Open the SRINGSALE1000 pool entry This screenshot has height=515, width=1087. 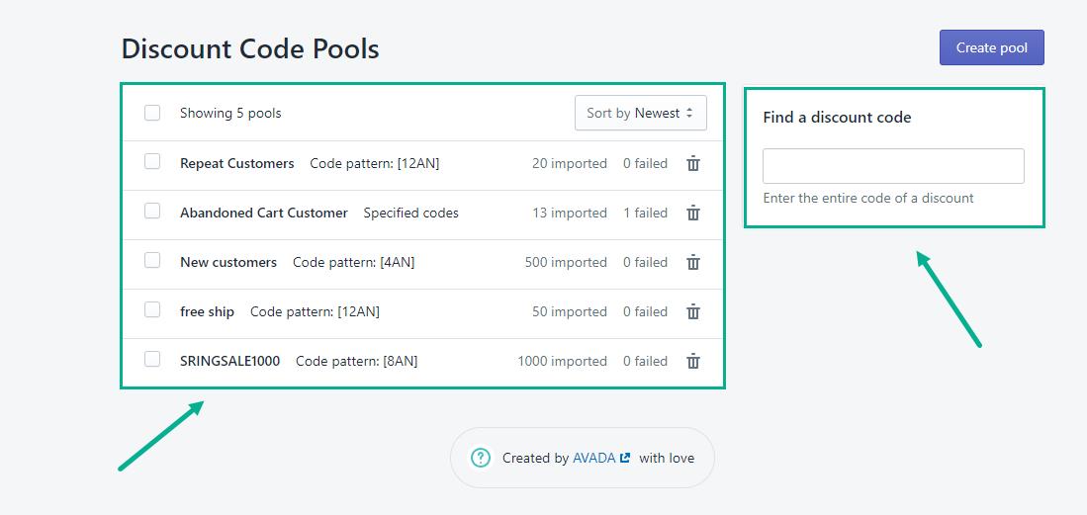[229, 361]
